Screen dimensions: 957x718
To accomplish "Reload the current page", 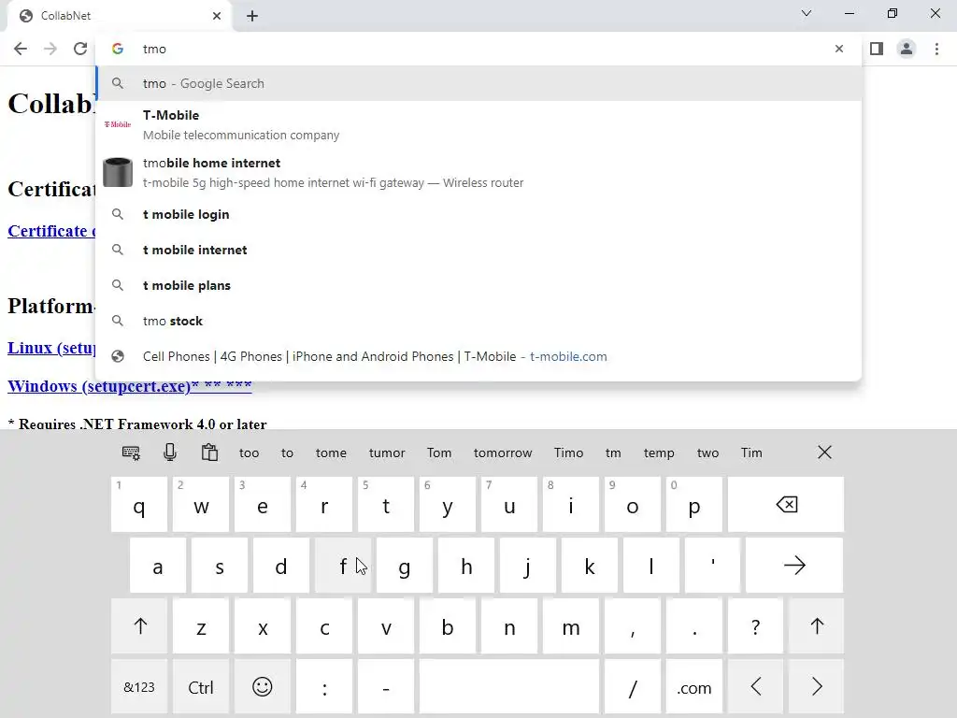I will point(80,49).
